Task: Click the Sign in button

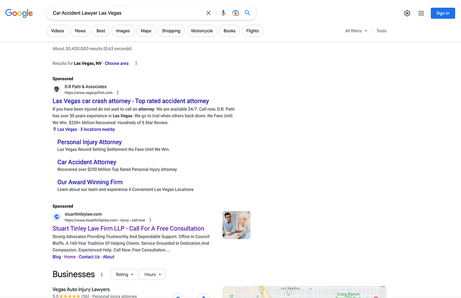Action: (x=443, y=13)
